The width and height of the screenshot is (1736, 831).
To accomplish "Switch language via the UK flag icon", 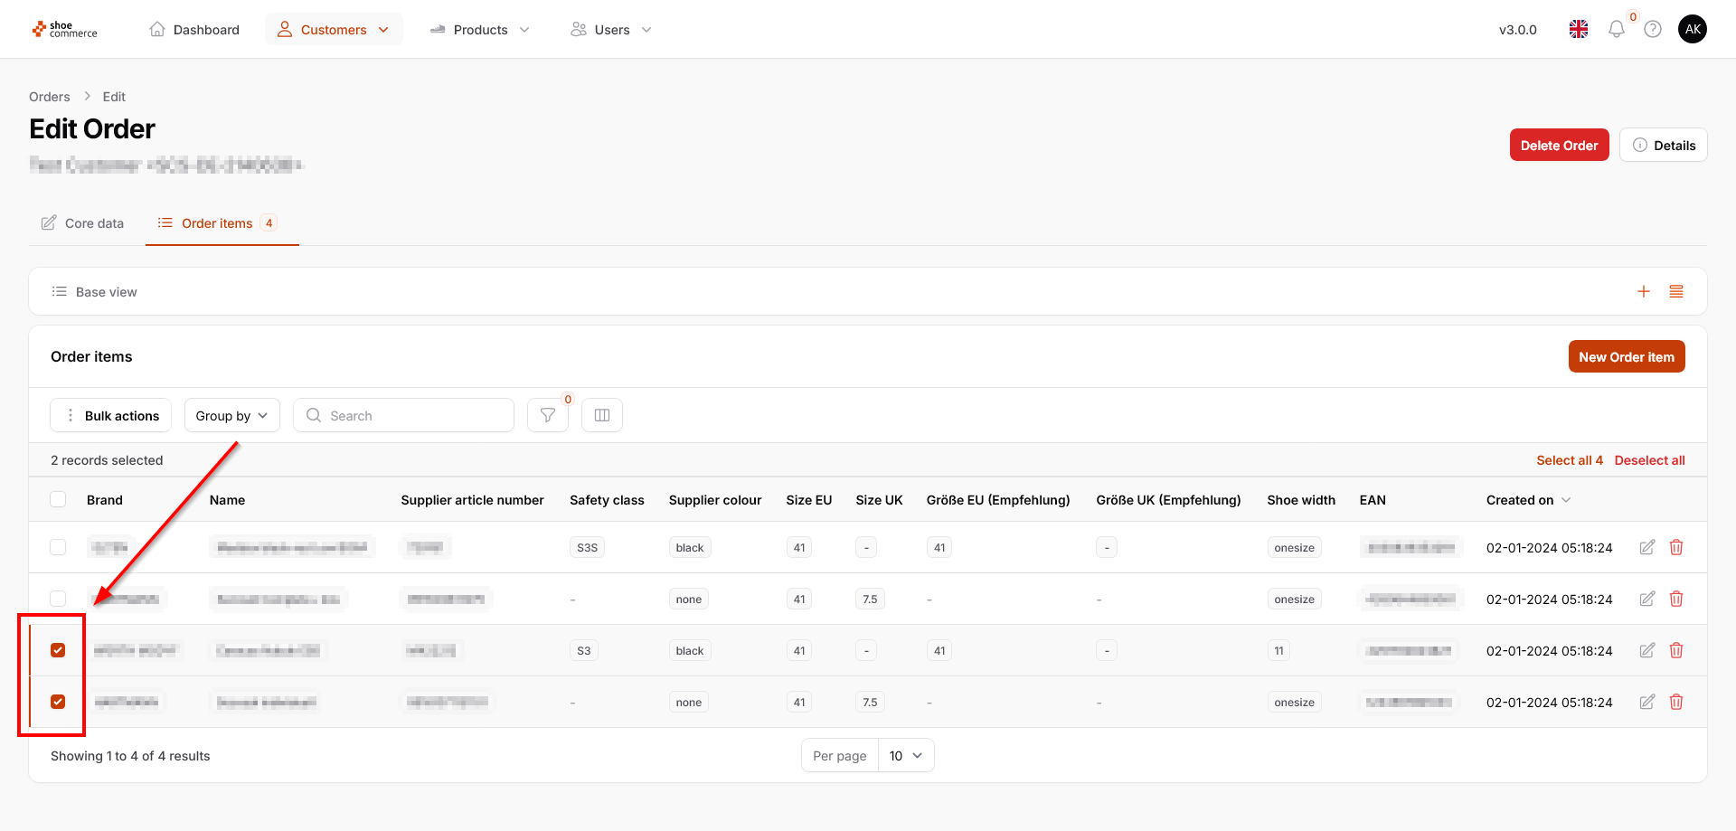I will pyautogui.click(x=1579, y=30).
